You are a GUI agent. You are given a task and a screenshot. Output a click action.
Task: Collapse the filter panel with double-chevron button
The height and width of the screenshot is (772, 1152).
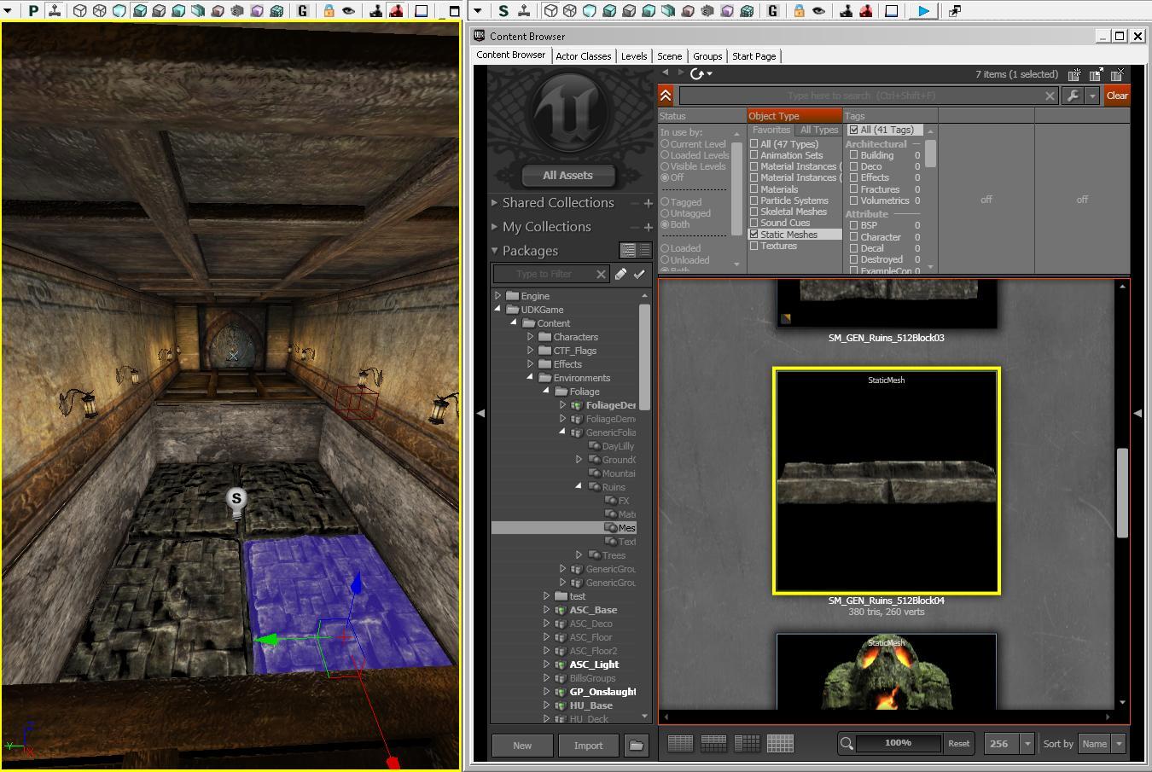pos(666,96)
